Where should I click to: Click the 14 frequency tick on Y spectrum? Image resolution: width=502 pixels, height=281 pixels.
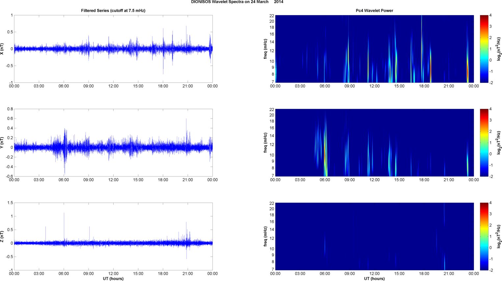[272, 136]
